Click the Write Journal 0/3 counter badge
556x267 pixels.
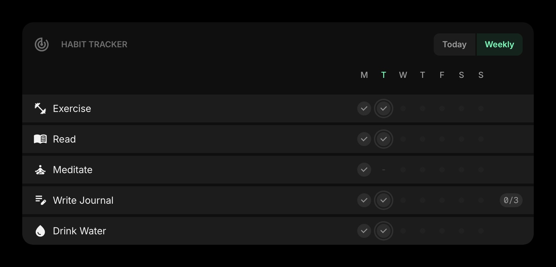point(511,200)
